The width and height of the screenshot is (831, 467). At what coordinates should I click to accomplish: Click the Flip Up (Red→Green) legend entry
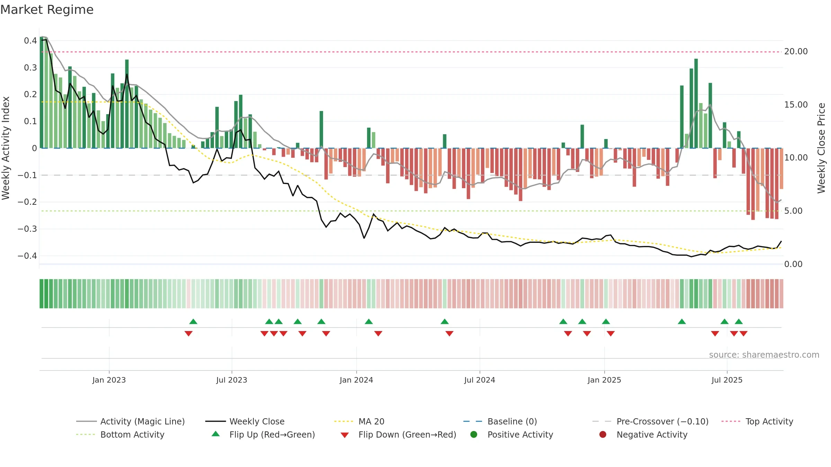263,434
